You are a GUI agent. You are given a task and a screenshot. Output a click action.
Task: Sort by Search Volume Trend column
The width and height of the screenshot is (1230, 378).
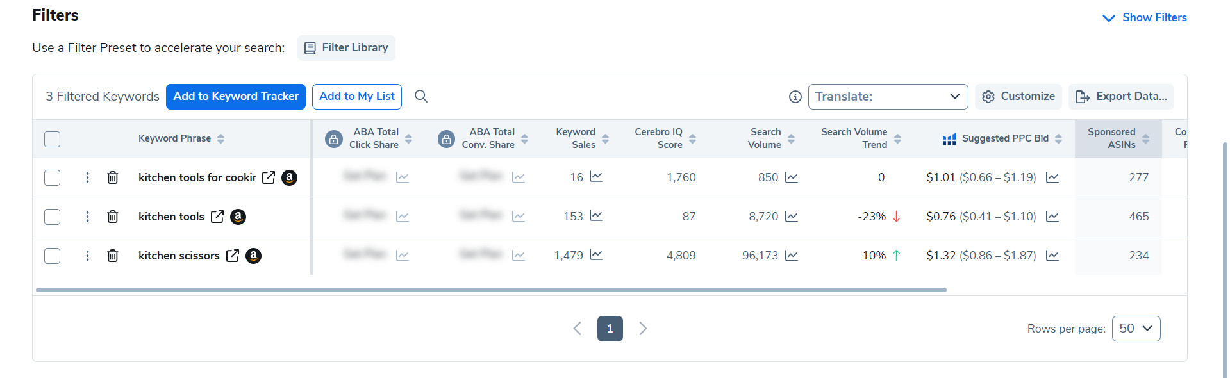[897, 139]
